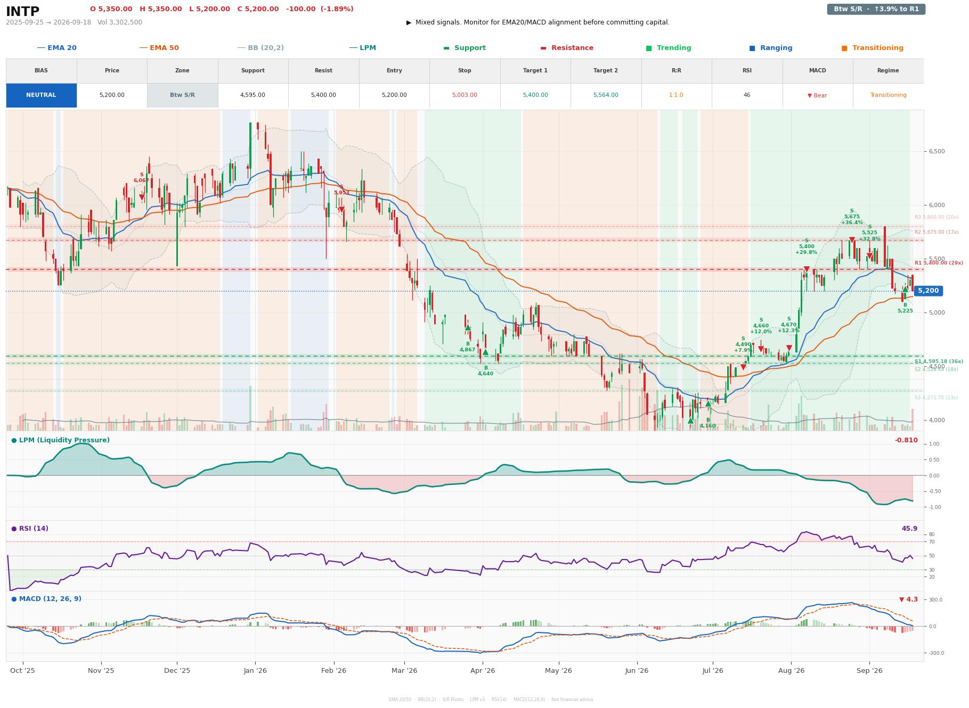
Task: Click the BIAS column header
Action: click(x=41, y=71)
